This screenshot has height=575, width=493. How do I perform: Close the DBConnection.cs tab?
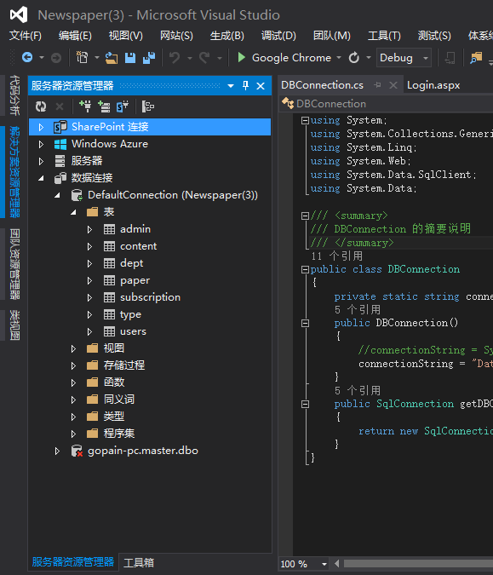click(x=393, y=85)
